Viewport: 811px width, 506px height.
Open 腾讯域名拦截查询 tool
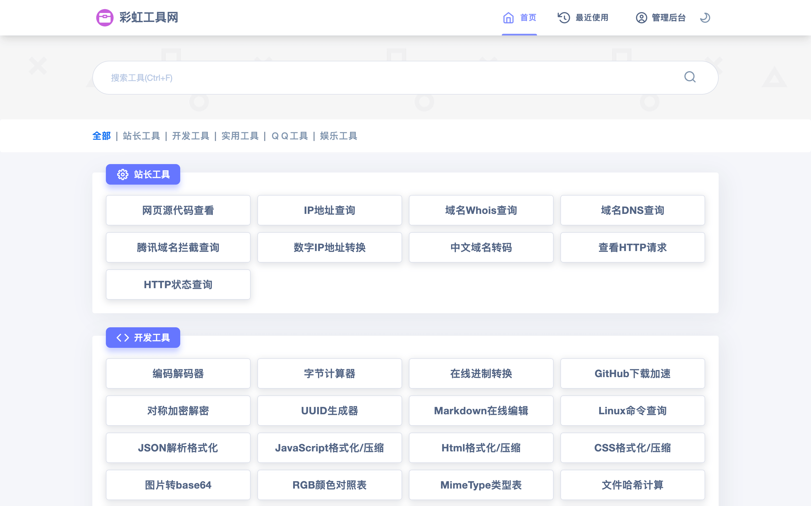[178, 247]
